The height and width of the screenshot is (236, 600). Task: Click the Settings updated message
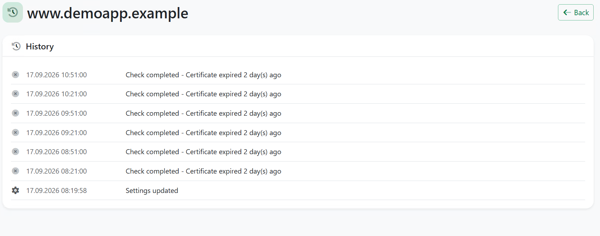coord(152,190)
